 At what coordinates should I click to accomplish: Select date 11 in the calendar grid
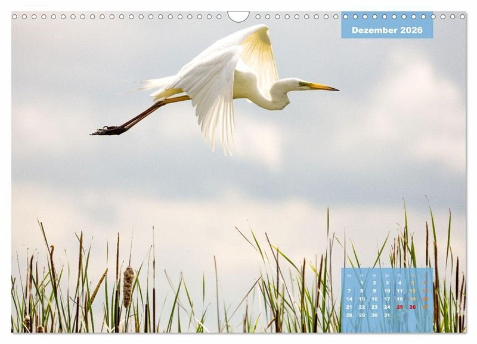(x=399, y=291)
